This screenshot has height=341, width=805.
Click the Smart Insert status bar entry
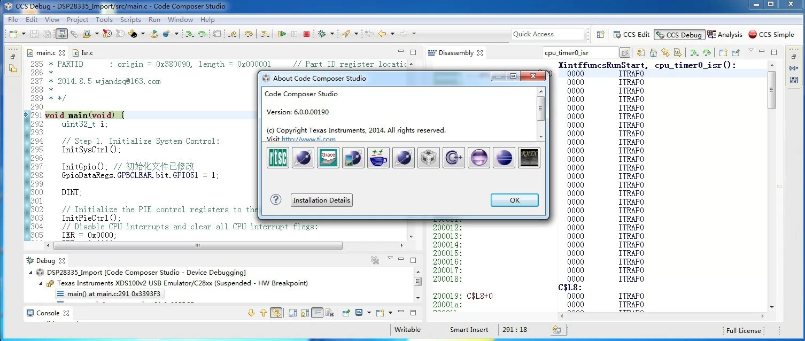(469, 330)
